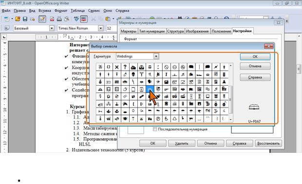Pick the triangle symbol in the last row
Image resolution: width=302 pixels, height=184 pixels.
coord(174,119)
